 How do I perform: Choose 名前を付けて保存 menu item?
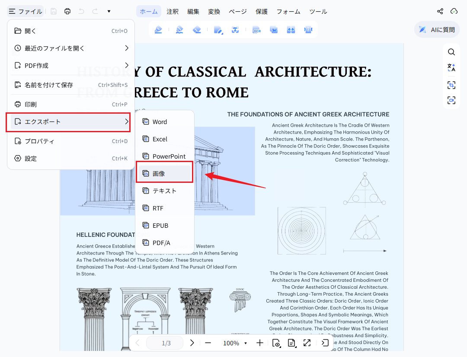click(x=71, y=85)
